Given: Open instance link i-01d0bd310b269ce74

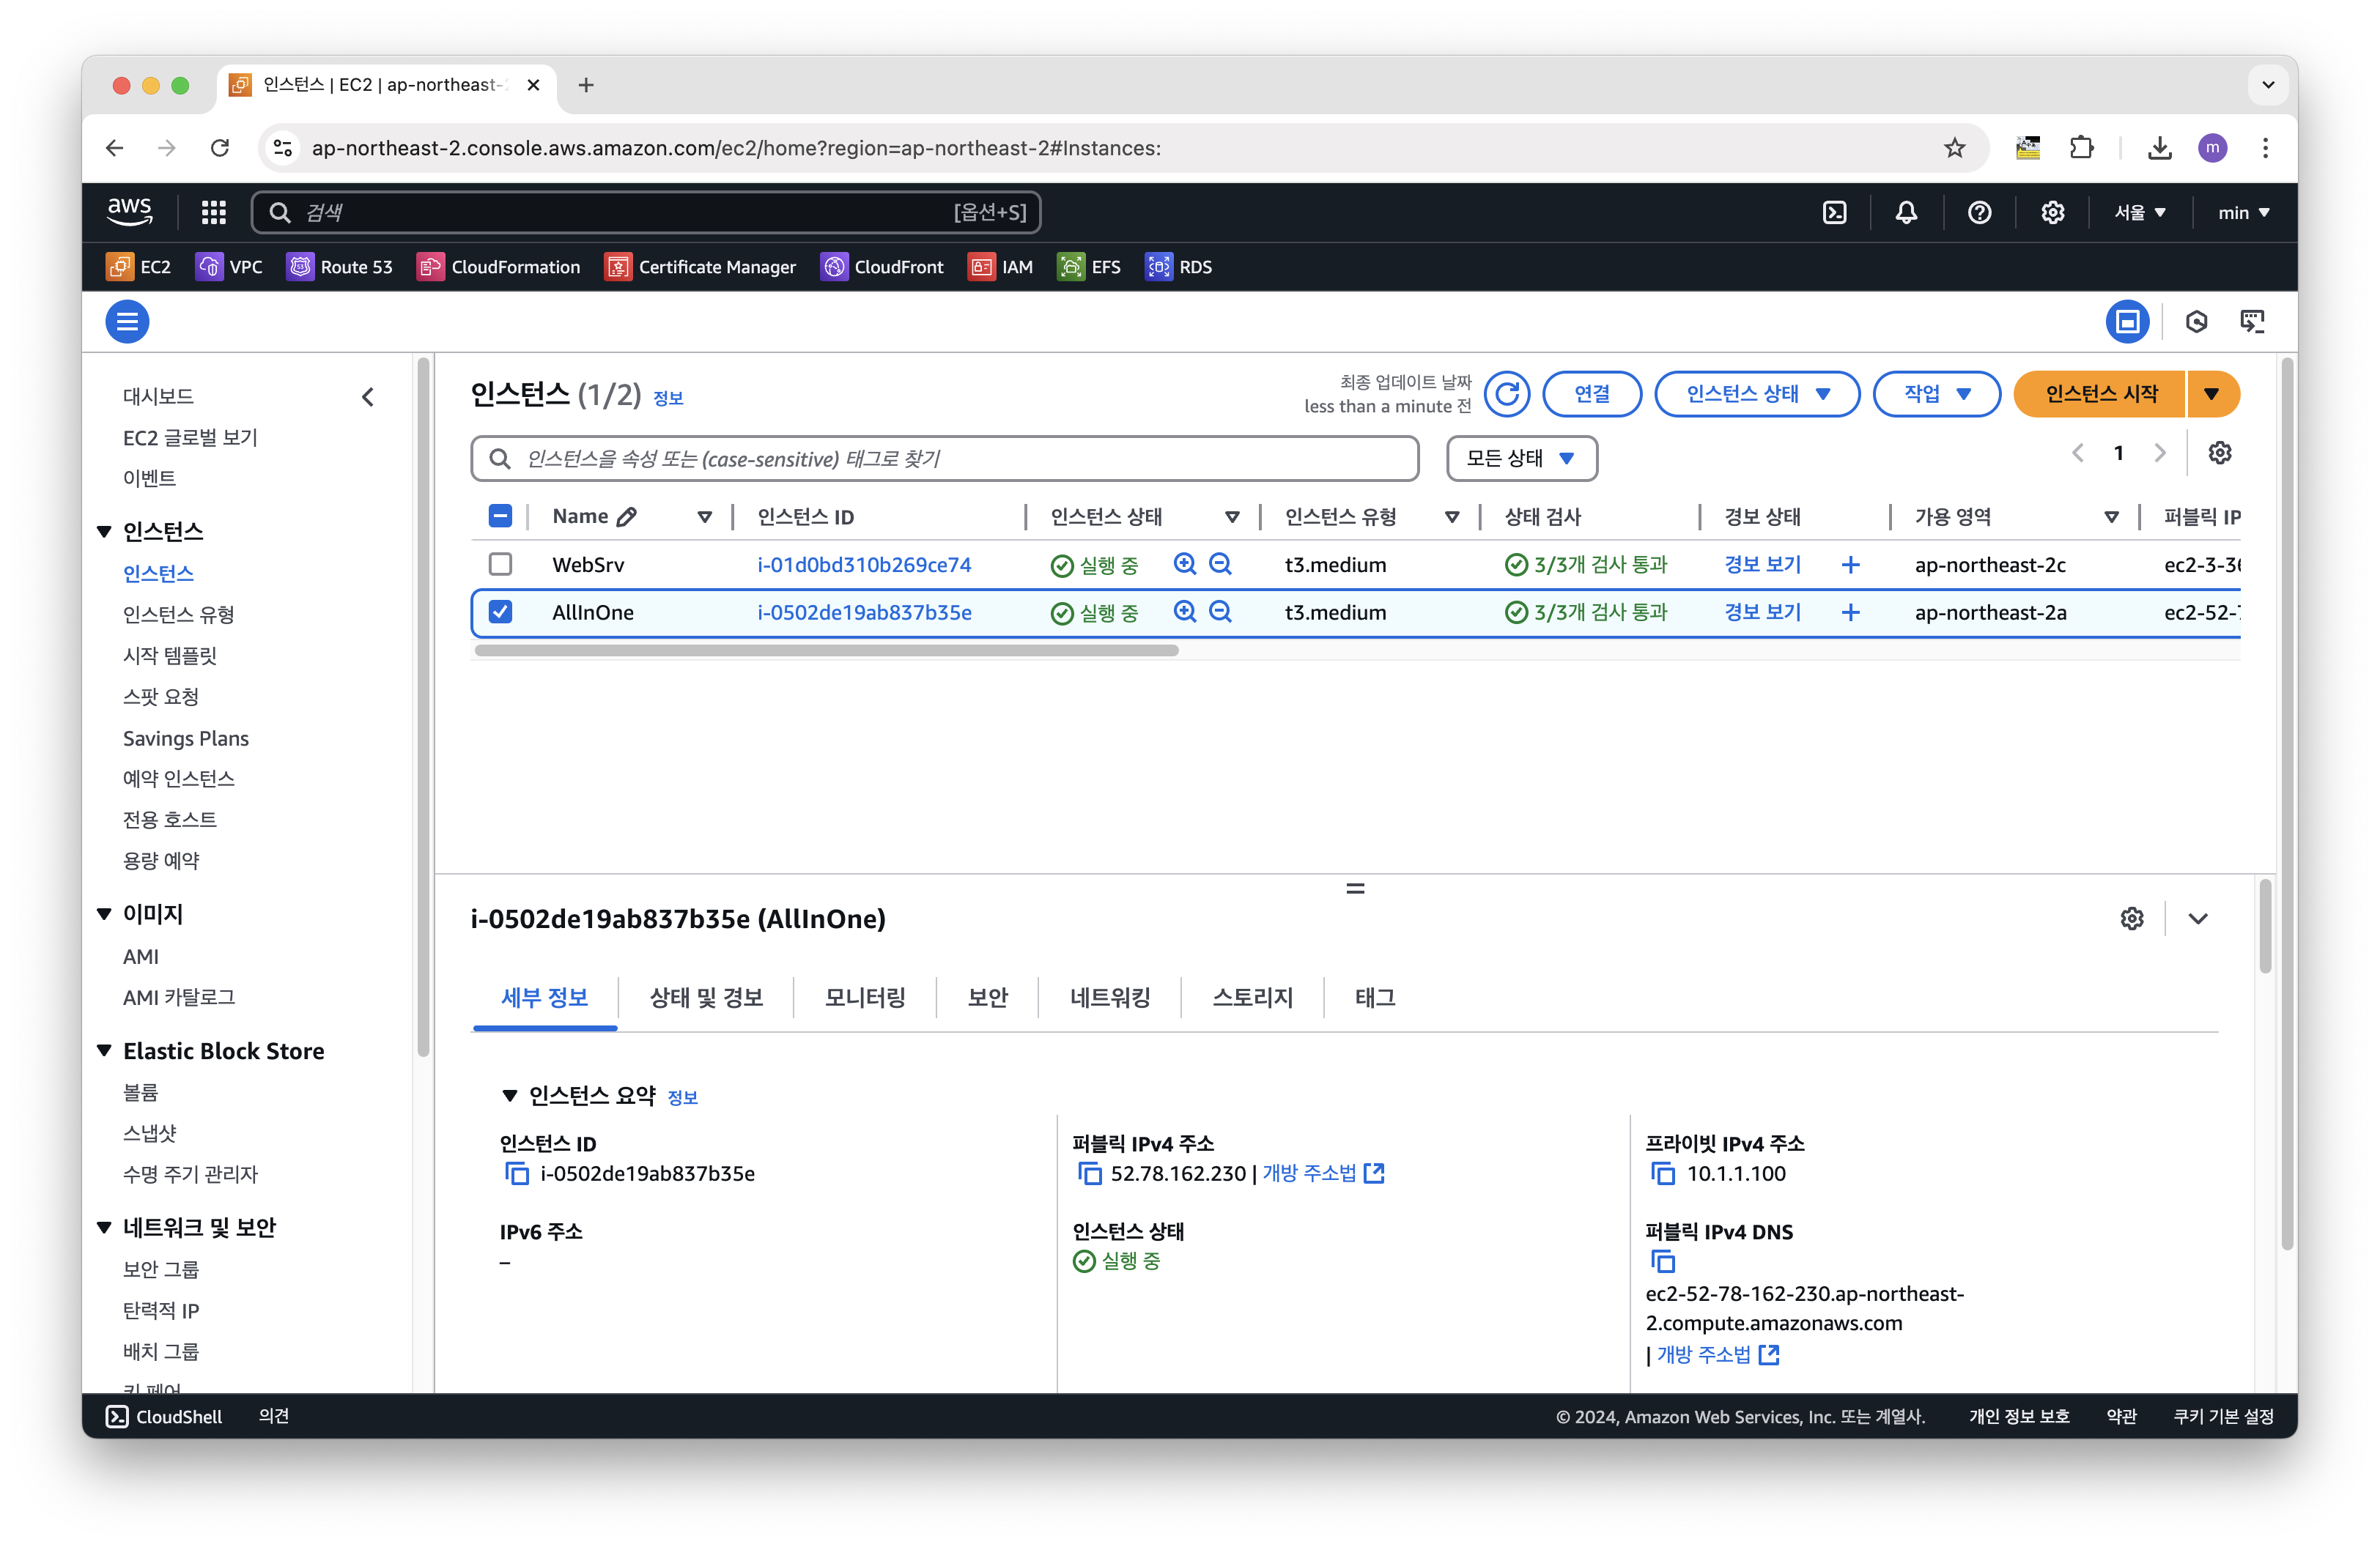Looking at the screenshot, I should point(863,565).
